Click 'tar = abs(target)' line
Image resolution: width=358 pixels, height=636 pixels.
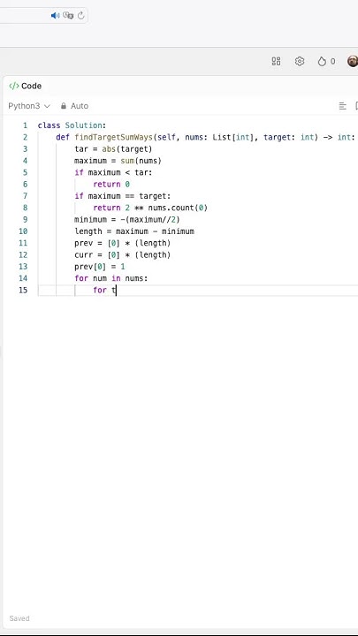pos(113,149)
